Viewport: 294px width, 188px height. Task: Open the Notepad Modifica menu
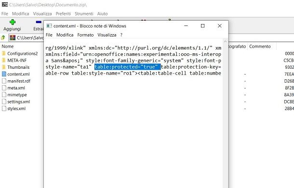(65, 35)
